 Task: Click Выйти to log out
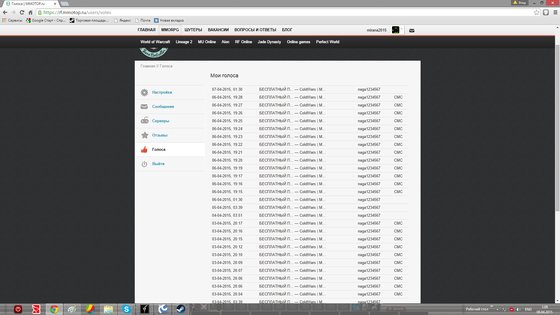[x=158, y=164]
